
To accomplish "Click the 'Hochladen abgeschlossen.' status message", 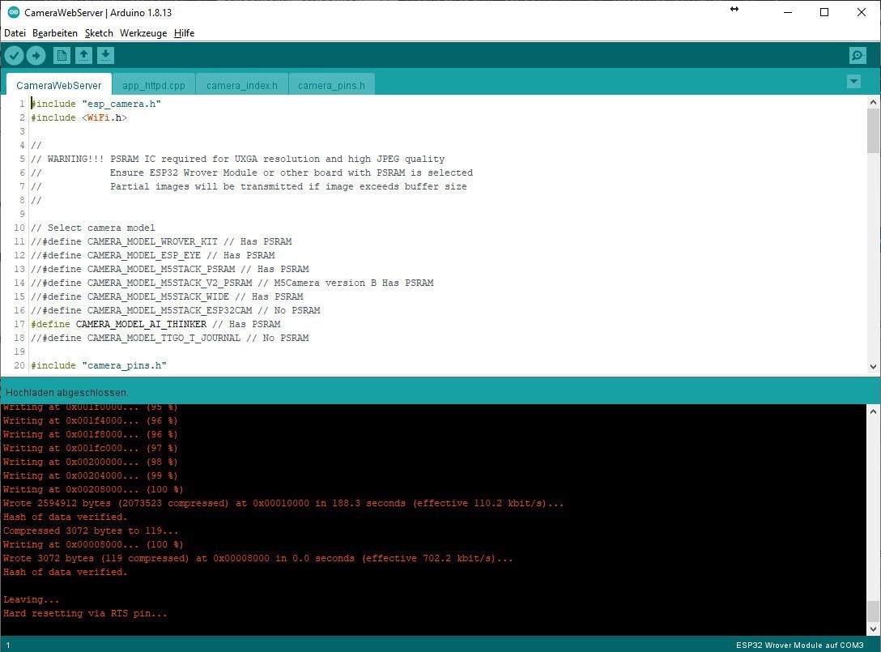I will pos(66,392).
